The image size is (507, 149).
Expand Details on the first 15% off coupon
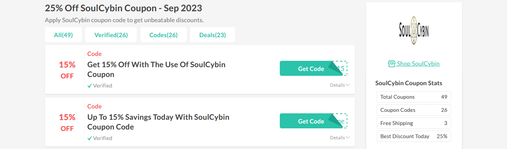[340, 85]
